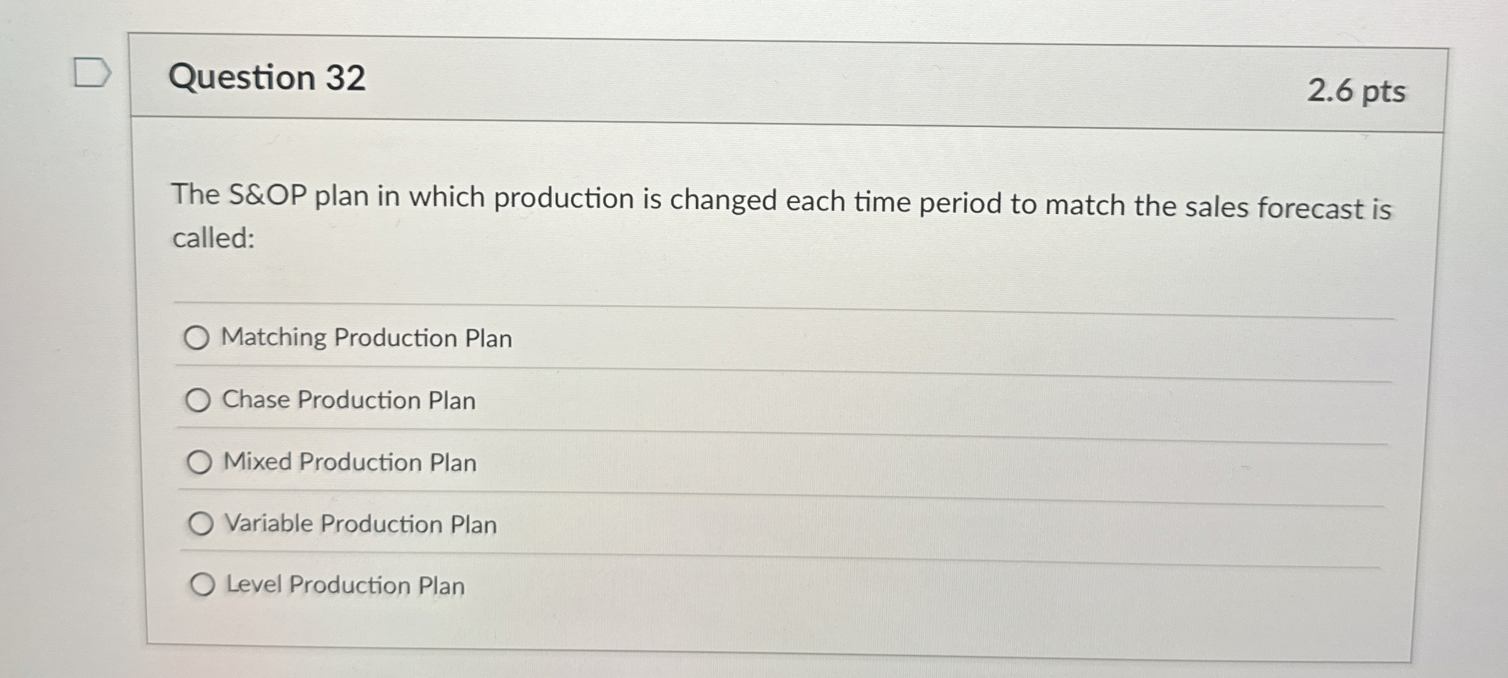Select the Level Production Plan radio button
Image resolution: width=1508 pixels, height=678 pixels.
click(x=203, y=585)
